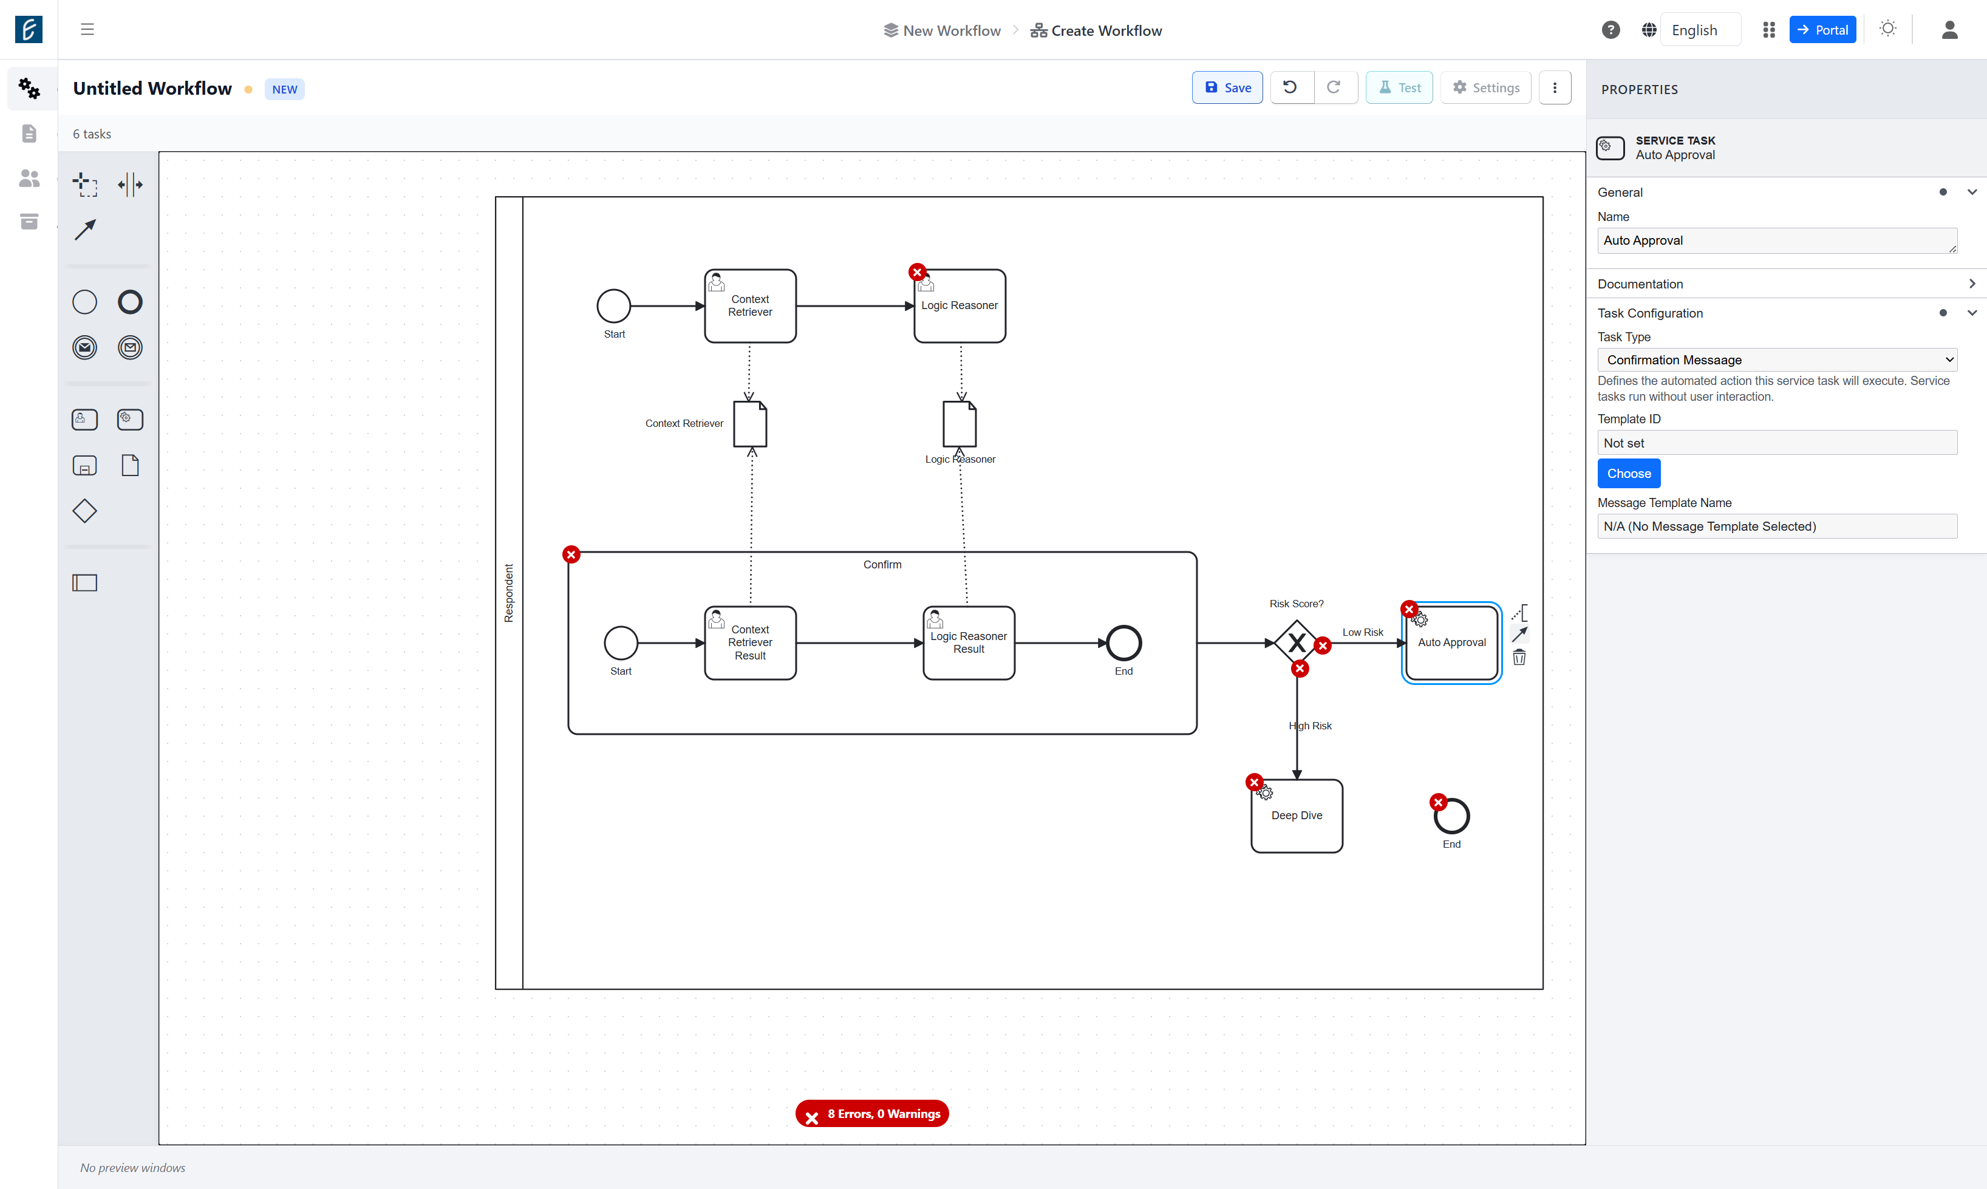
Task: Click the Choose template button
Action: click(1629, 474)
